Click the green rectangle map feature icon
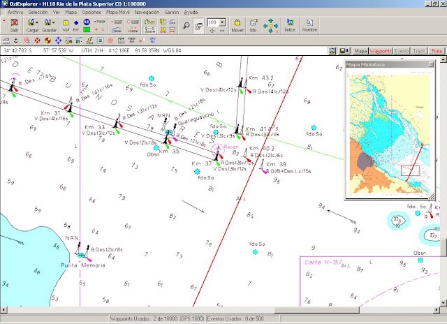Image resolution: width=447 pixels, height=324 pixels. coord(87,29)
